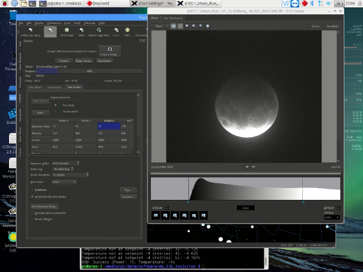Click the white point histogram slider marker
Screen dimensions: 363x272
point(303,202)
